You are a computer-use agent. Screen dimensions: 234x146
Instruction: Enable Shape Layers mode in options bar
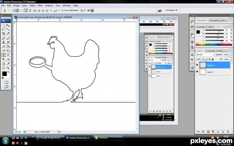(x=13, y=11)
